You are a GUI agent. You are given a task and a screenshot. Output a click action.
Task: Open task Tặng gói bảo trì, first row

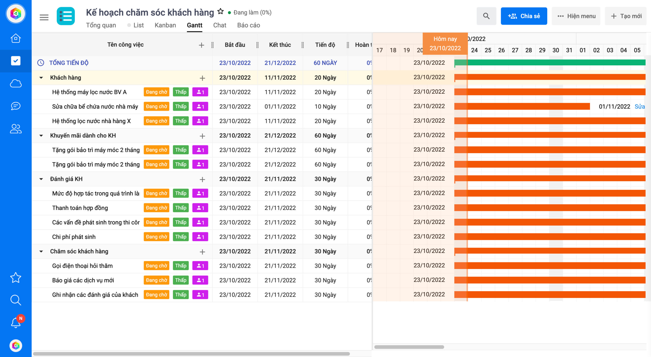coord(96,150)
